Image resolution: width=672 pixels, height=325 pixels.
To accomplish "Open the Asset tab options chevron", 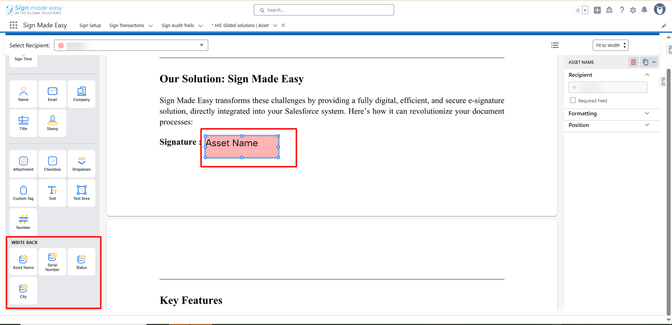I will point(275,26).
